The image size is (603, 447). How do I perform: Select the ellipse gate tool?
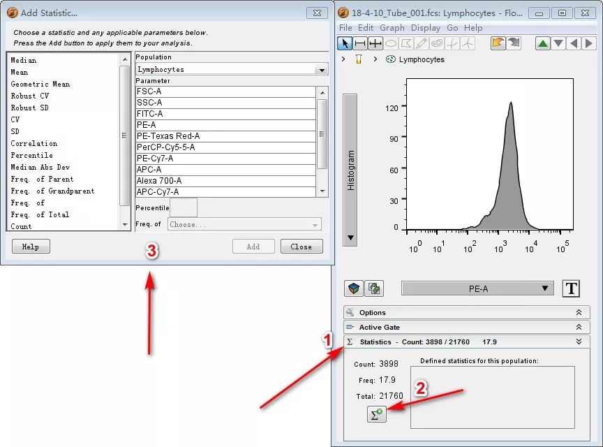click(391, 43)
